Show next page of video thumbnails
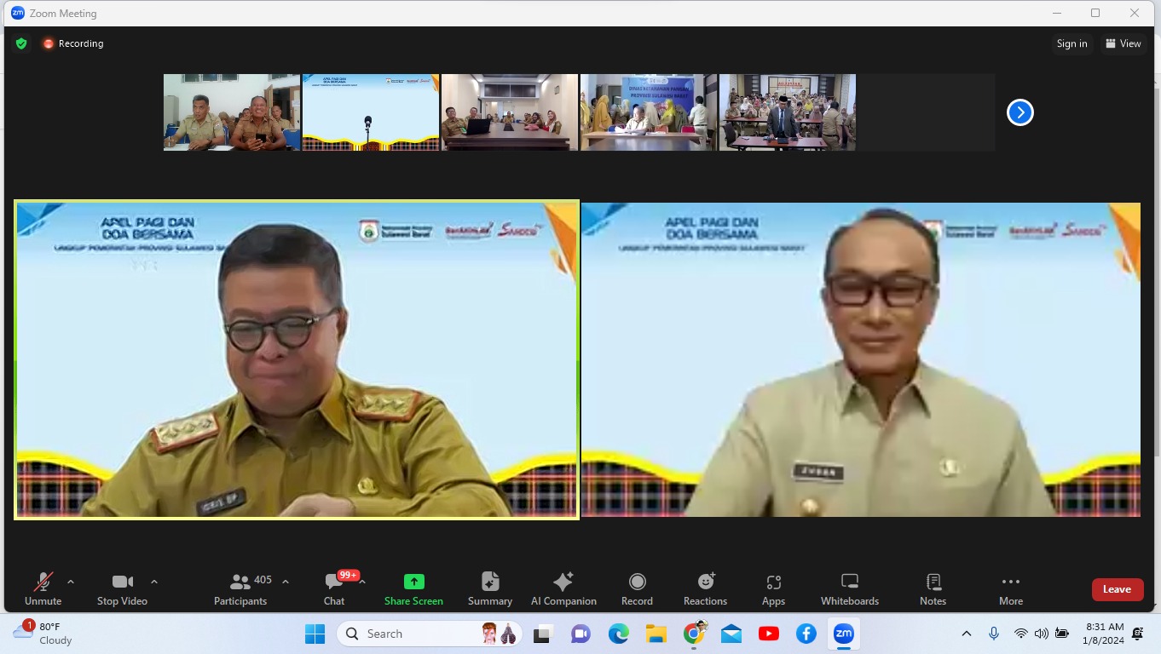This screenshot has height=654, width=1161. coord(1019,112)
